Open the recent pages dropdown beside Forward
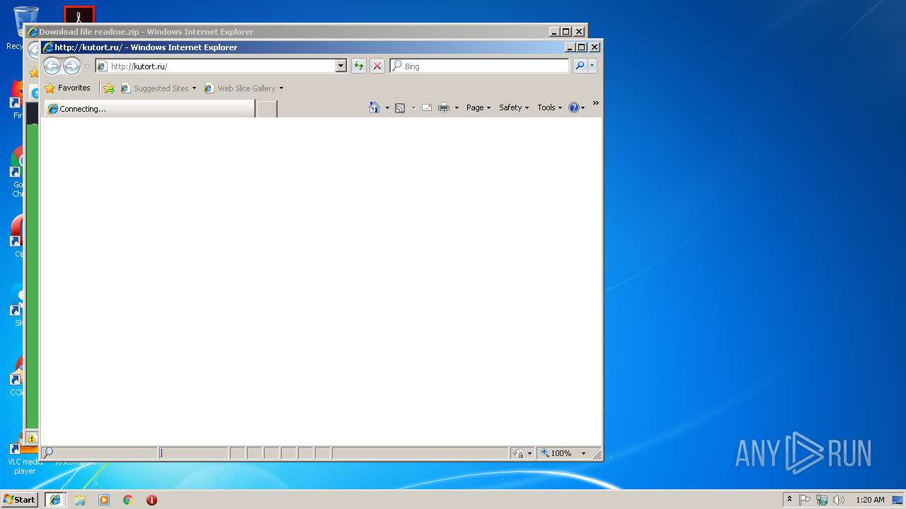The width and height of the screenshot is (906, 509). [x=87, y=66]
